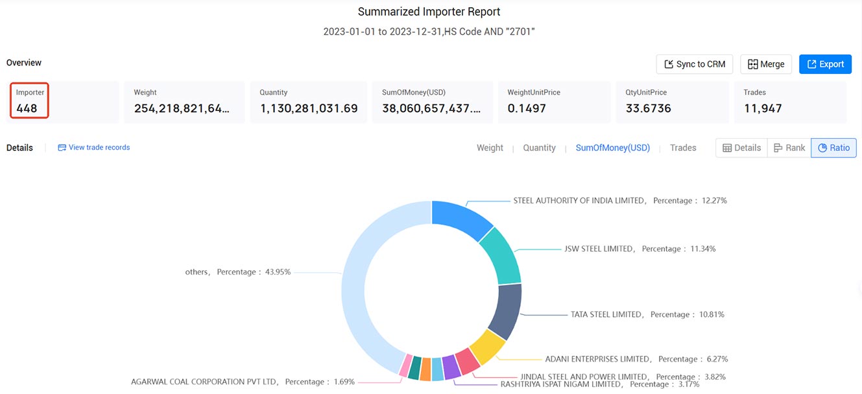Click the Summarized Importer Report title
The width and height of the screenshot is (862, 394).
pos(429,12)
